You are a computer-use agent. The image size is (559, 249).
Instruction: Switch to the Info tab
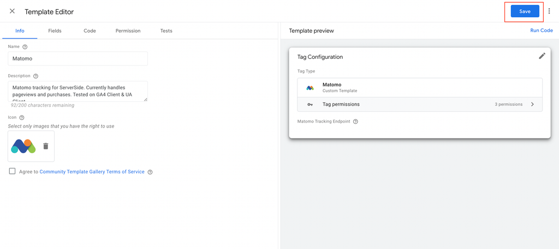(x=20, y=31)
